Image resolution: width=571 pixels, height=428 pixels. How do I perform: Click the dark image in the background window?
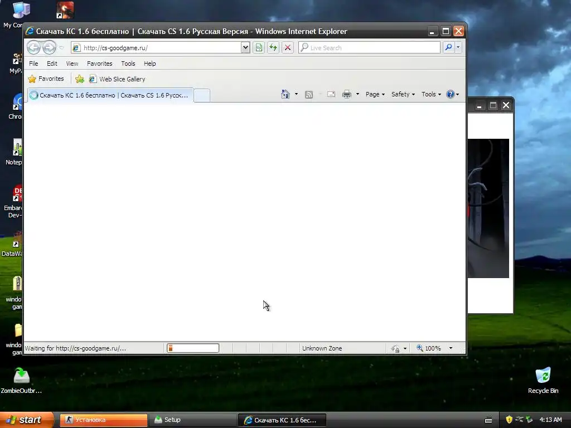(x=488, y=208)
